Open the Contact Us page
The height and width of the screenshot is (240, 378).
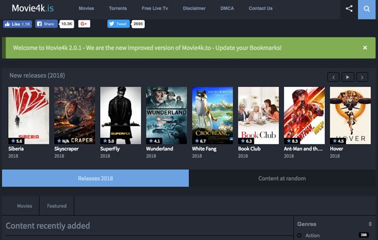click(261, 8)
